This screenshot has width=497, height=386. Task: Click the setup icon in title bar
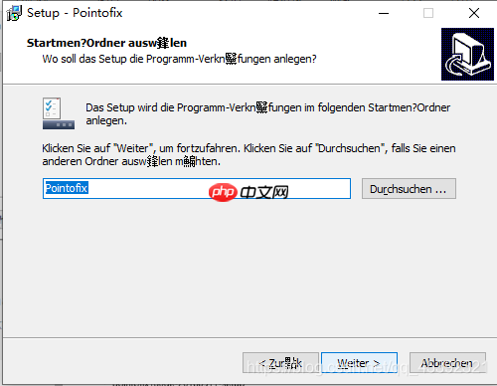click(14, 13)
